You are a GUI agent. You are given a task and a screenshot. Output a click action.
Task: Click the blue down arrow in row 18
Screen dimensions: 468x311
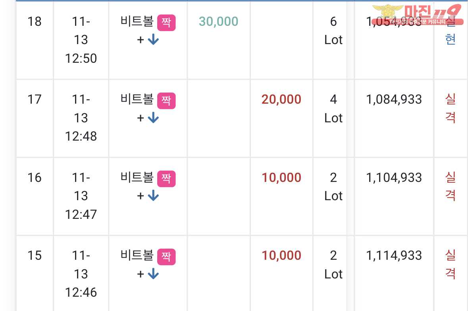[153, 39]
